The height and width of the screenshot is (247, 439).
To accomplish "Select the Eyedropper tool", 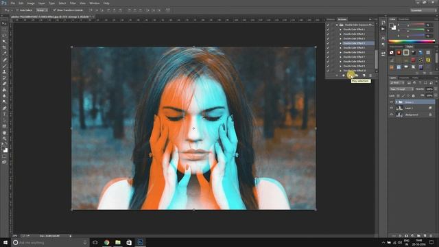I will 4,54.
